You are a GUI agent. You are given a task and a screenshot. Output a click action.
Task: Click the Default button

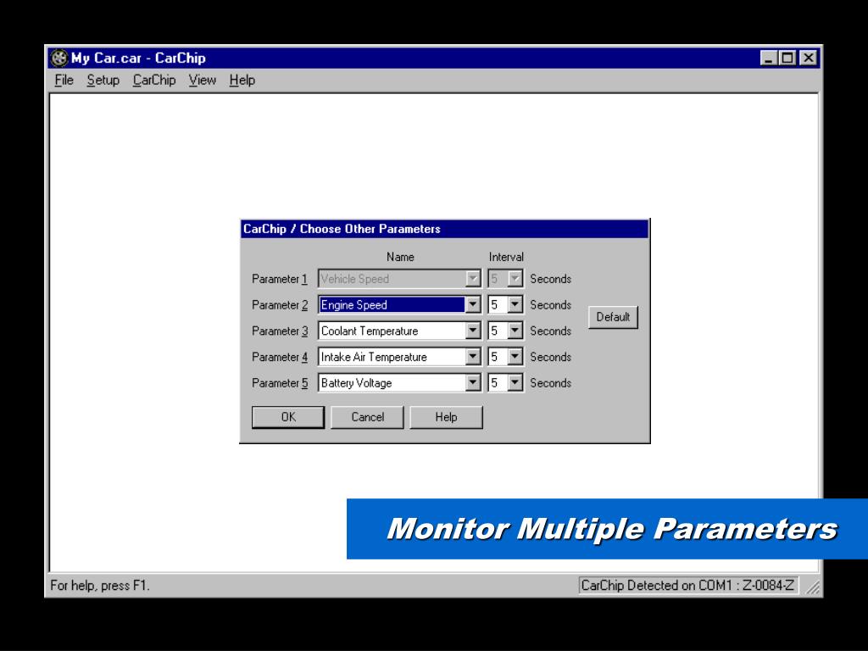[613, 317]
